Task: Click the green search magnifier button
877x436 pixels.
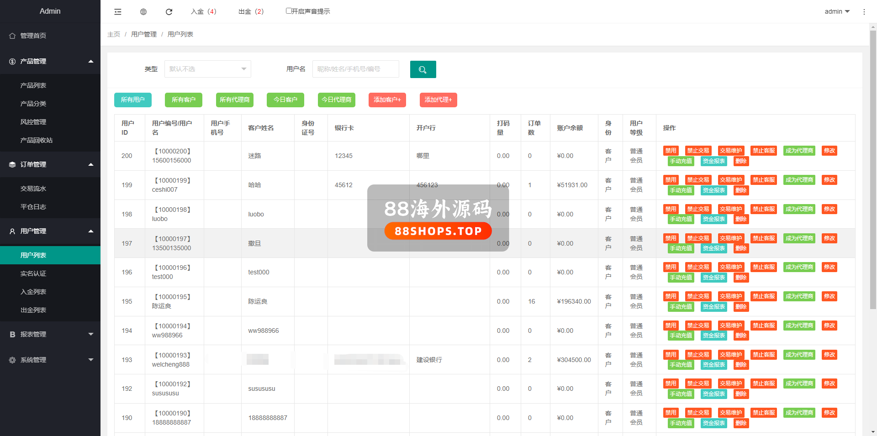Action: [x=423, y=69]
